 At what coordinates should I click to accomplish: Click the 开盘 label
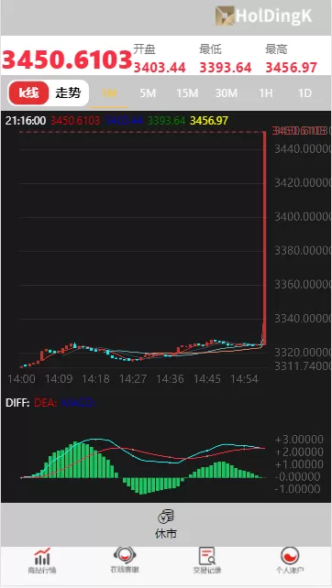145,49
